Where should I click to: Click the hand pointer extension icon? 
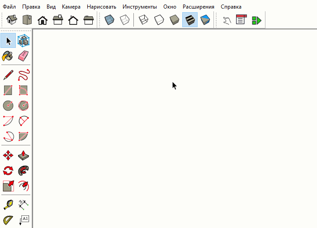coord(227,20)
